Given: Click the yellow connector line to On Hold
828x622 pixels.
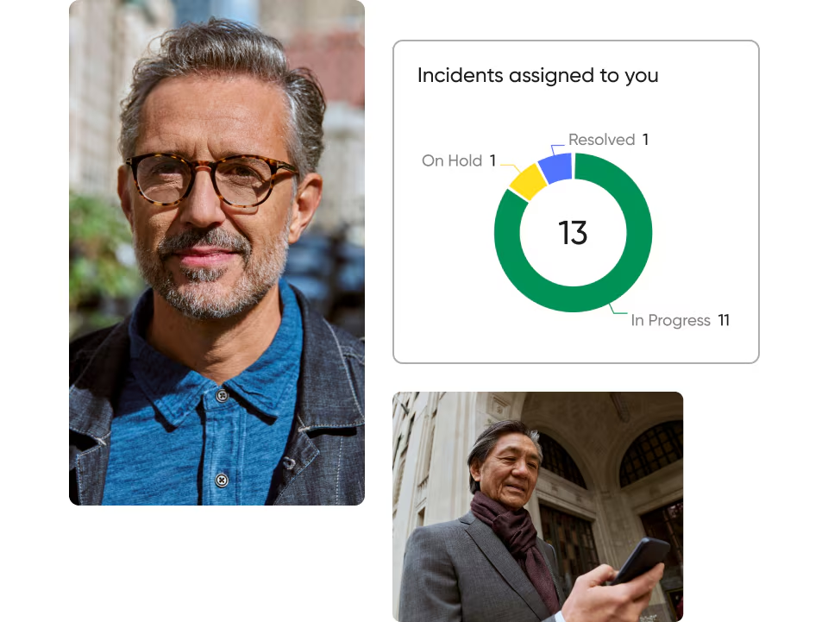Looking at the screenshot, I should pos(511,168).
